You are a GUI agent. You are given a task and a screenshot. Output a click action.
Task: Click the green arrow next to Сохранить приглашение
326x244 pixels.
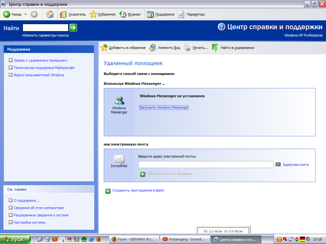[108, 191]
